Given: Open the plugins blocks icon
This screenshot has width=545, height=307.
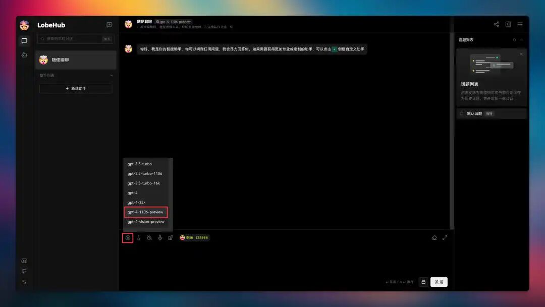Looking at the screenshot, I should (x=171, y=237).
